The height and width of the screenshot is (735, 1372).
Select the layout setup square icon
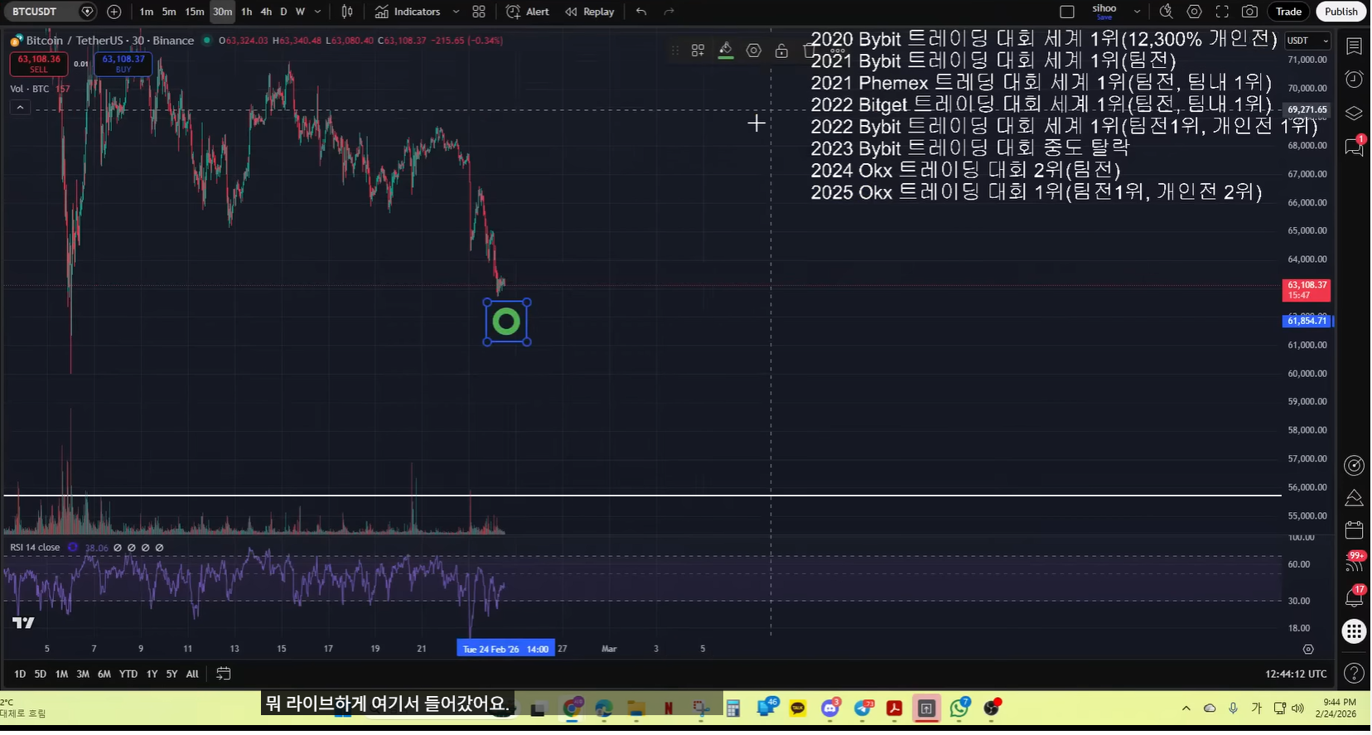[1067, 12]
